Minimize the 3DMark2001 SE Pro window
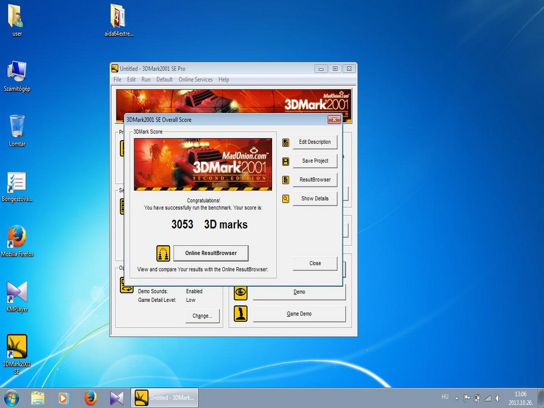544x408 pixels. 321,69
